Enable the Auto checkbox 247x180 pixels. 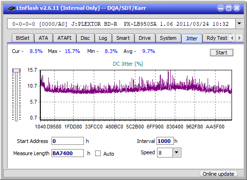tap(98, 153)
